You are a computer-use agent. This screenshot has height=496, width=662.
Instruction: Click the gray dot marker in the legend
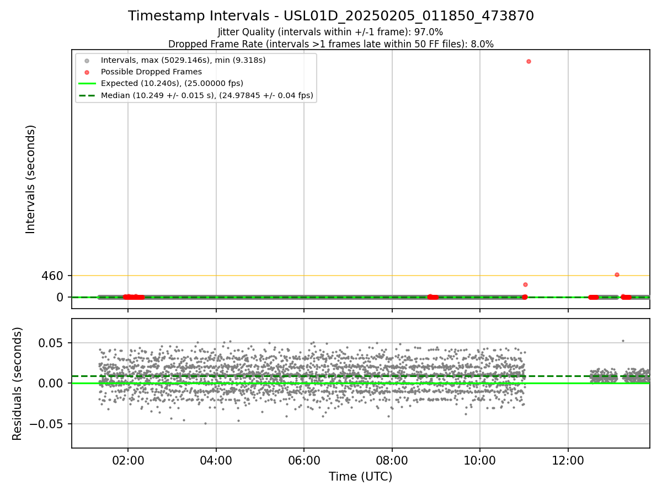(87, 60)
